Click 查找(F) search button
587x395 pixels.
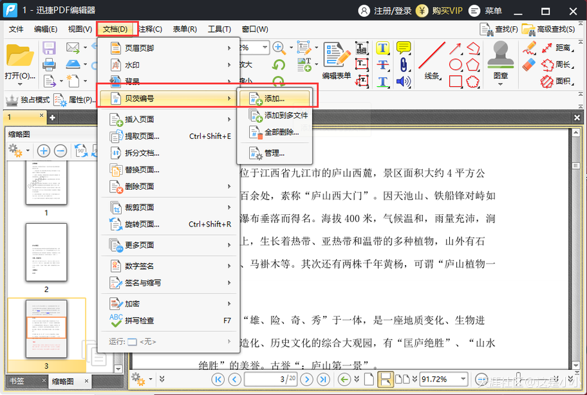[x=499, y=29]
